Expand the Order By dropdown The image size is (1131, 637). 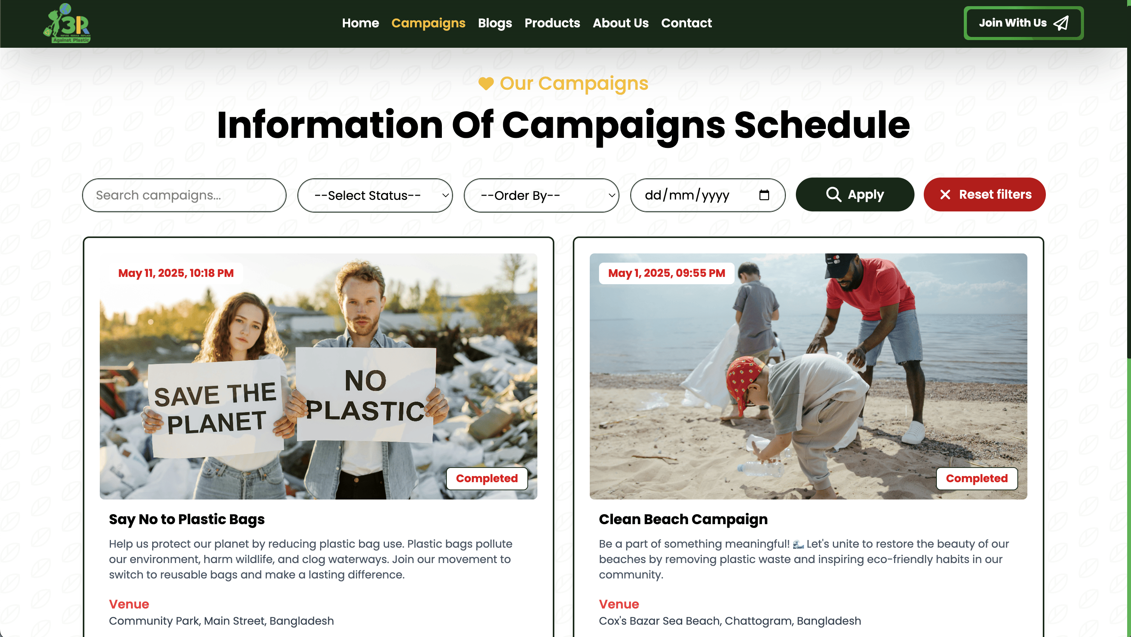(x=541, y=195)
